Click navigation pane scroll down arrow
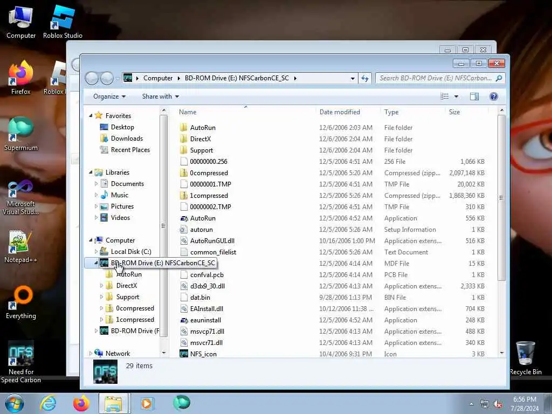This screenshot has width=552, height=414. click(x=163, y=353)
